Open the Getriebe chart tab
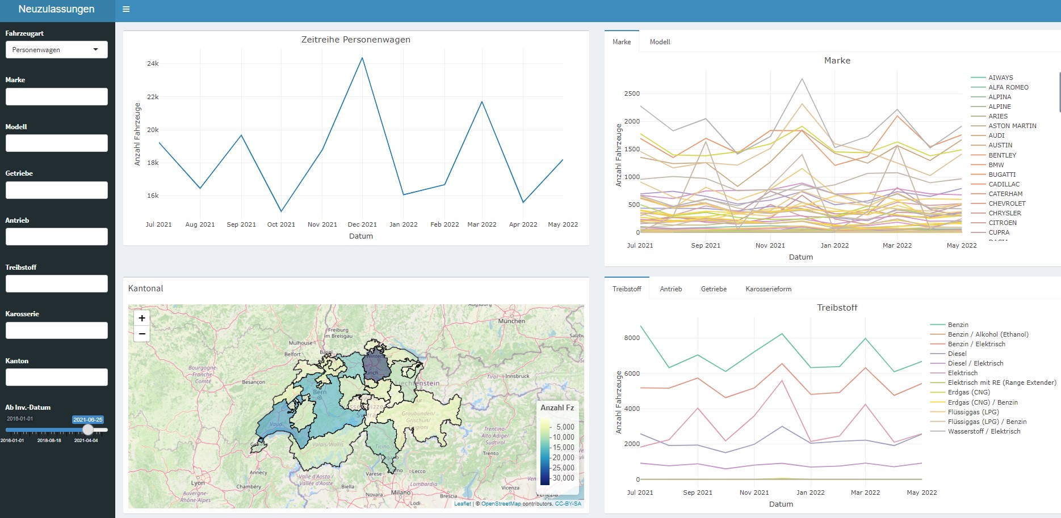 (x=714, y=289)
